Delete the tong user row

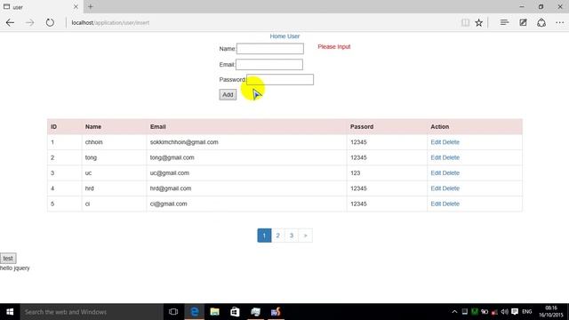click(x=451, y=157)
